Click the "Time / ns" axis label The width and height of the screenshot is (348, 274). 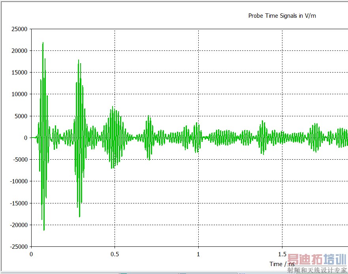[282, 264]
